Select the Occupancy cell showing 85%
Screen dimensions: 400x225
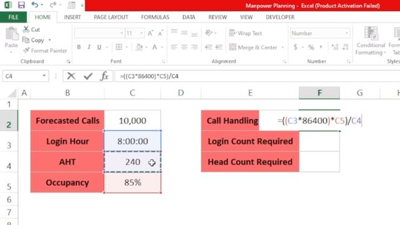pyautogui.click(x=132, y=182)
